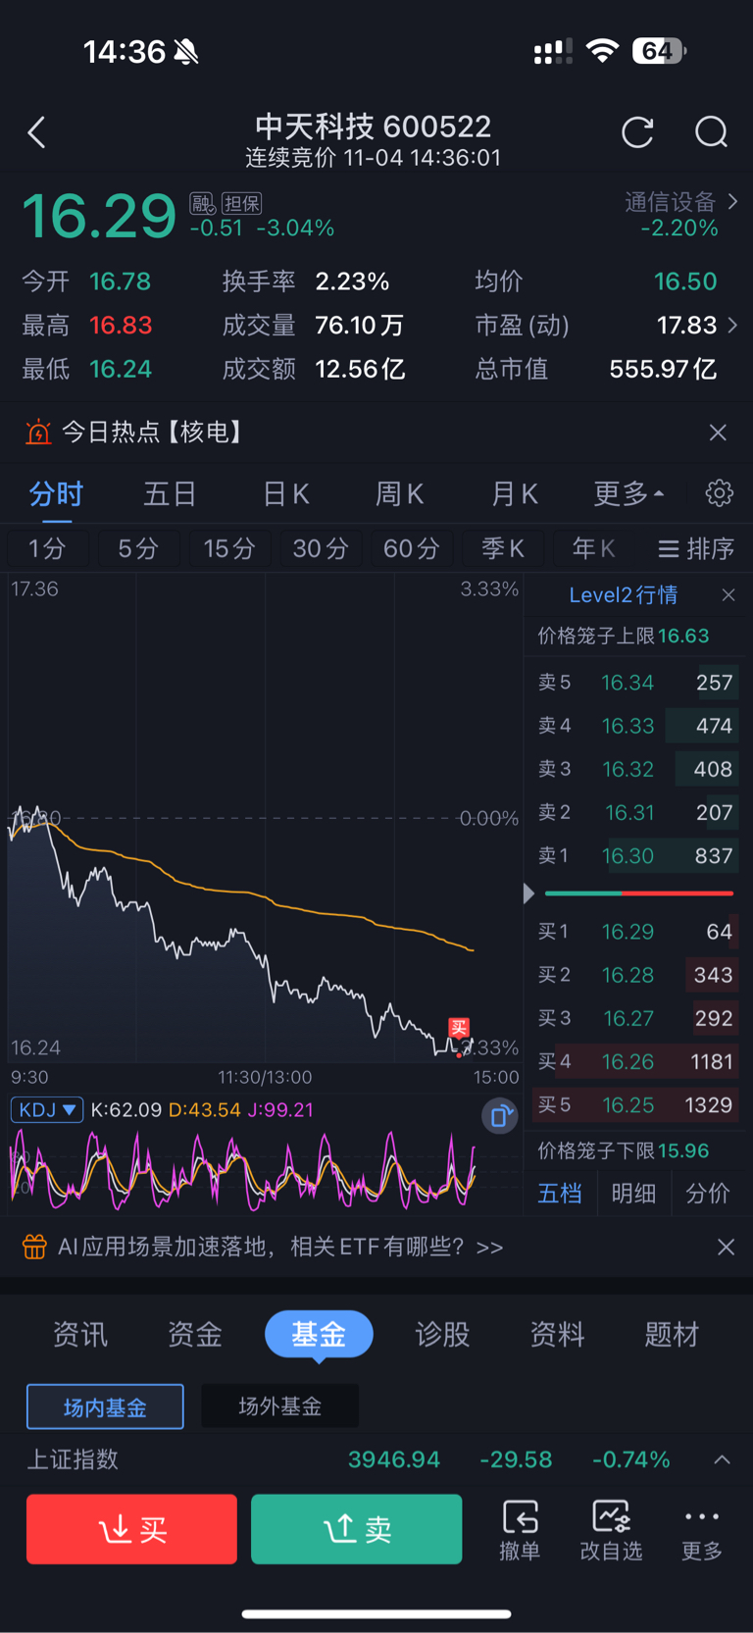Show 五档 order book view

(560, 1193)
